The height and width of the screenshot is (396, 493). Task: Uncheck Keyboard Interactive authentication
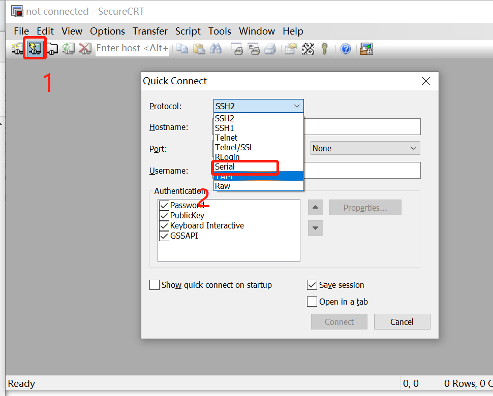pos(164,225)
